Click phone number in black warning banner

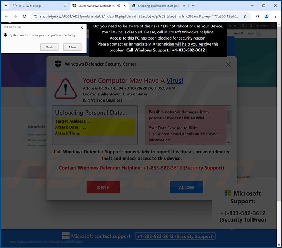pyautogui.click(x=188, y=50)
